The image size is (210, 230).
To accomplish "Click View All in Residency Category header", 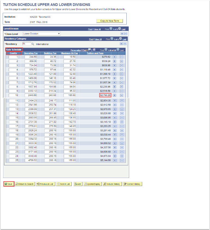I will point(98,39).
